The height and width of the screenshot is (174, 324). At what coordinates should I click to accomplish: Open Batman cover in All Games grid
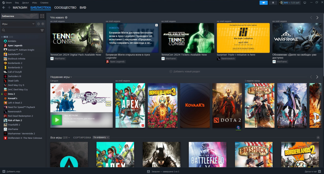click(x=161, y=154)
